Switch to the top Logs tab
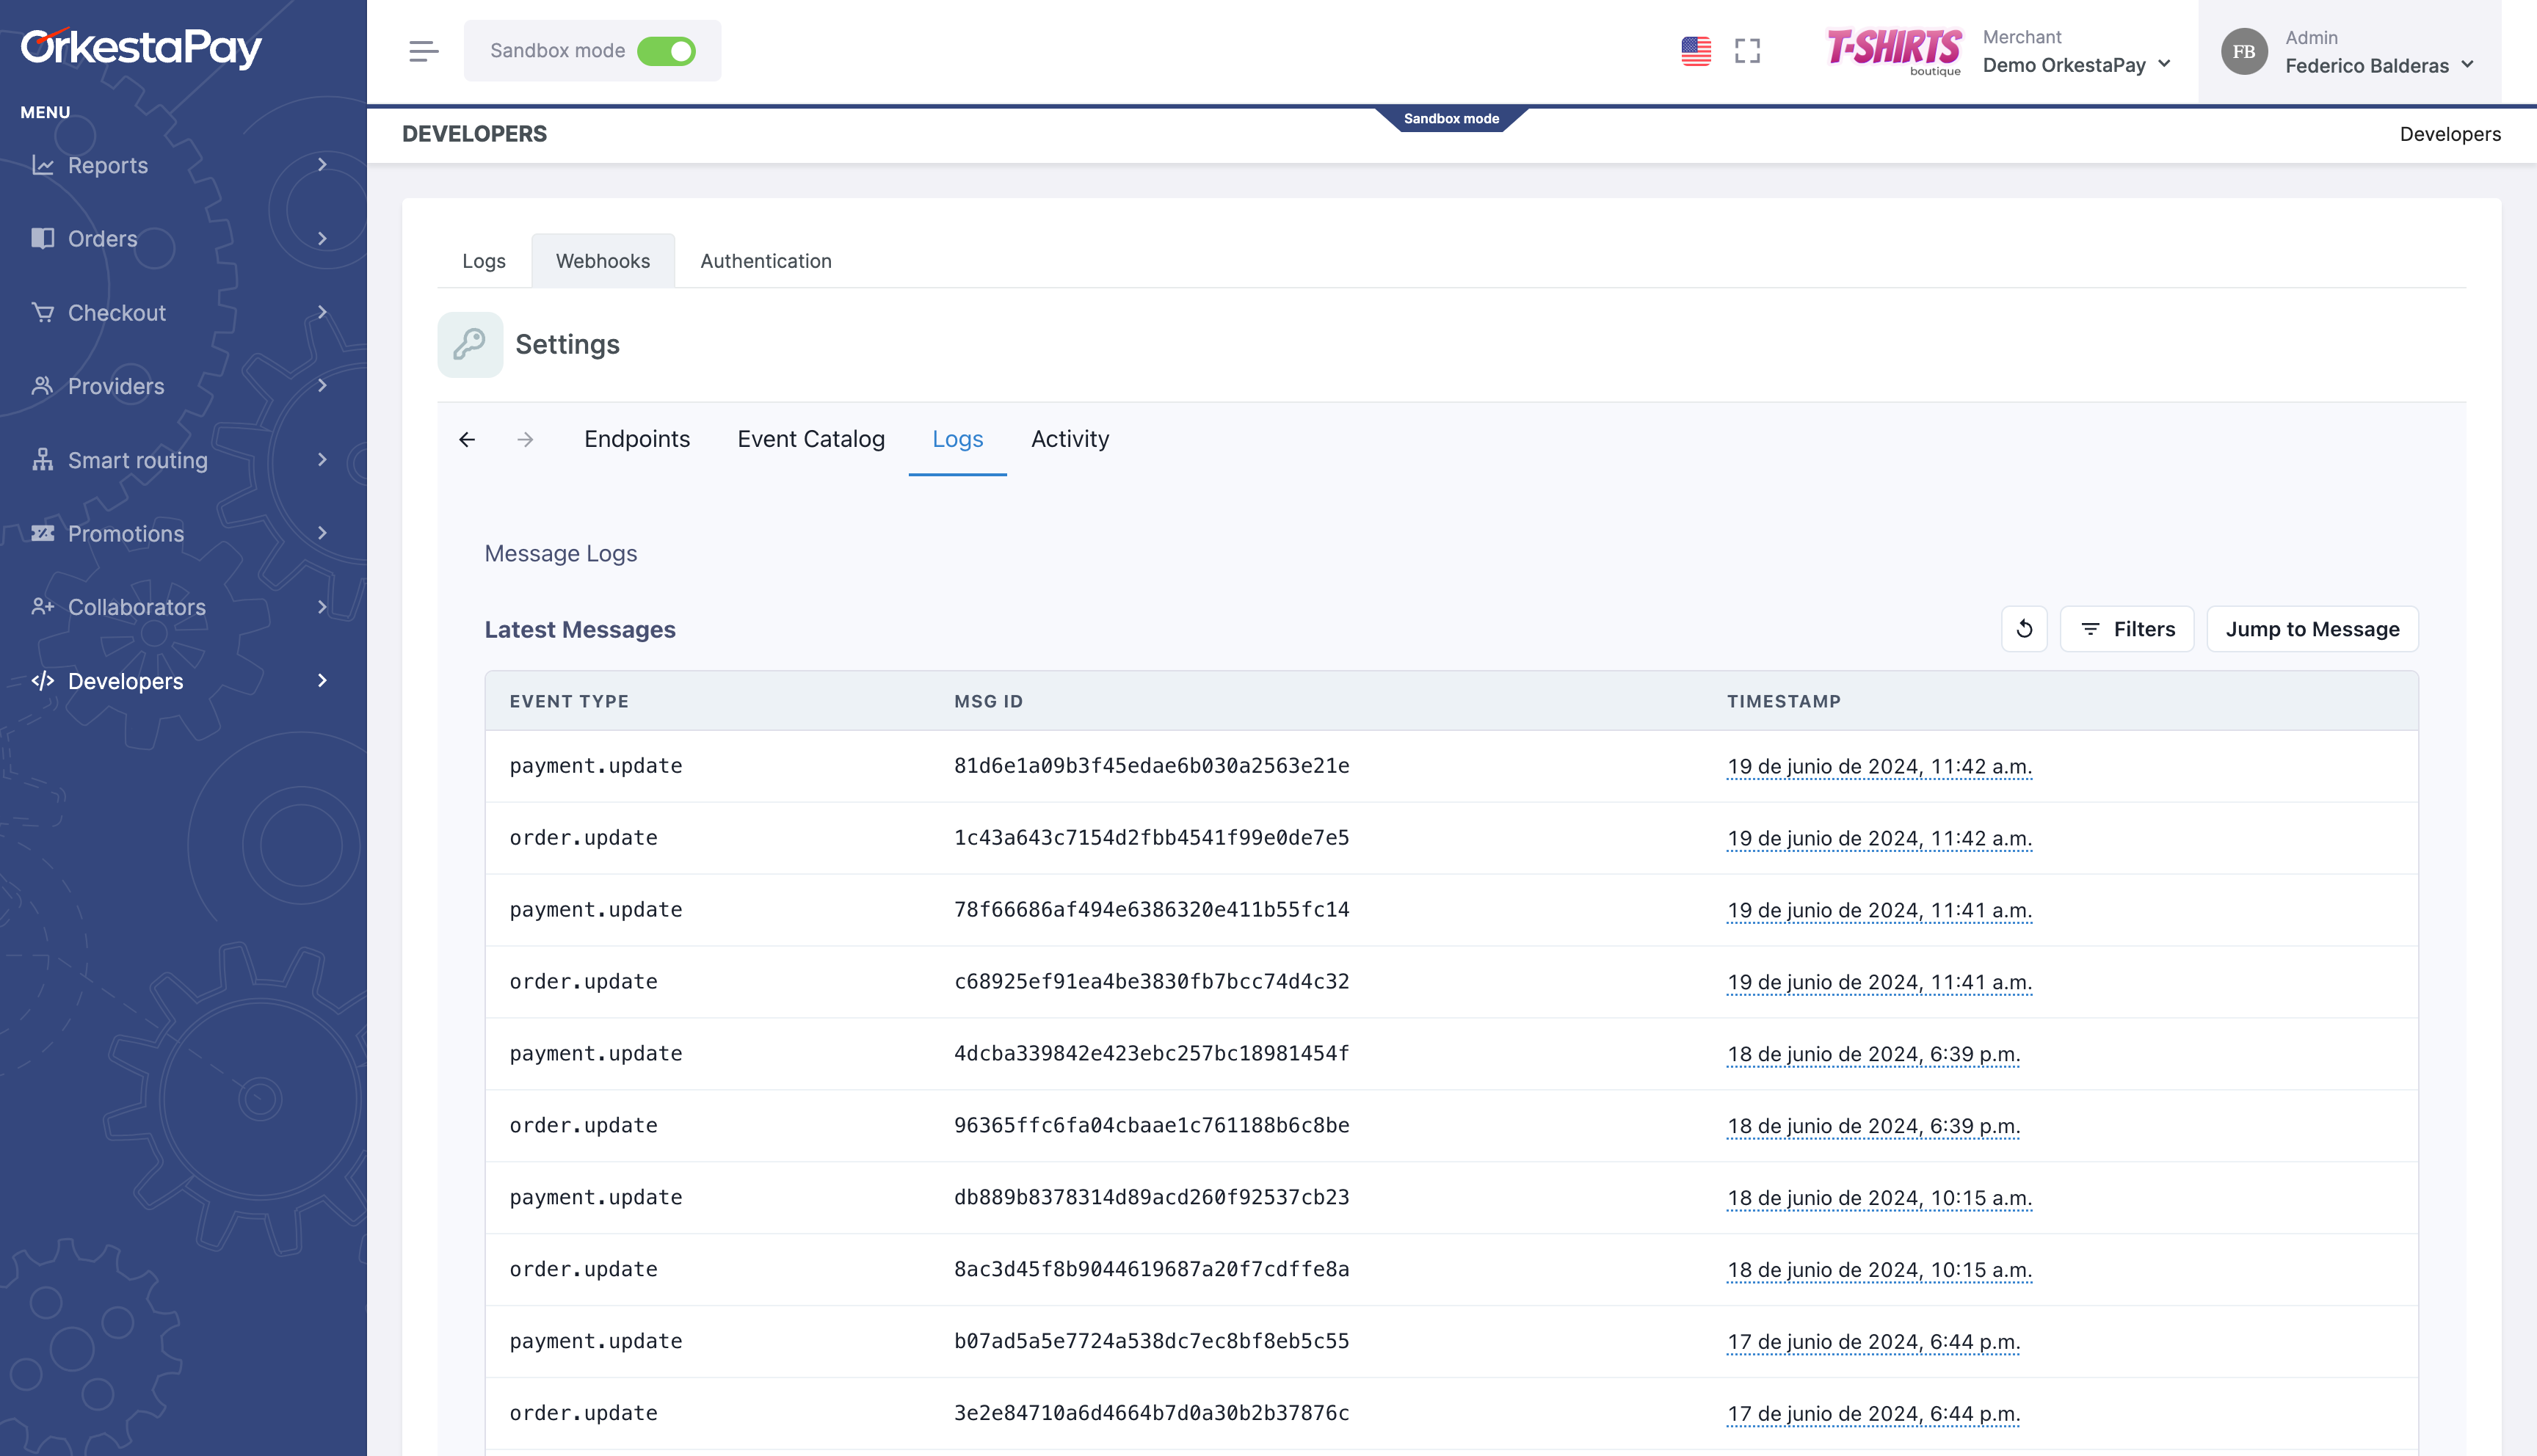 pos(484,261)
